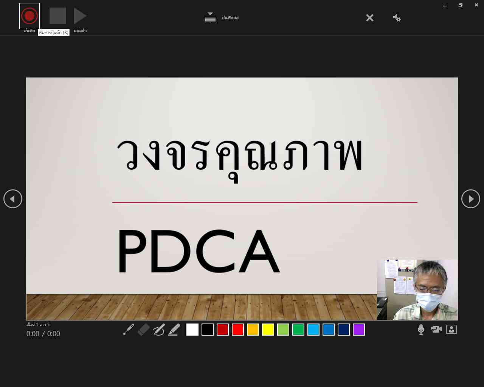Screen dimensions: 484x387
Task: Open the audio and camera settings menu
Action: 397,18
